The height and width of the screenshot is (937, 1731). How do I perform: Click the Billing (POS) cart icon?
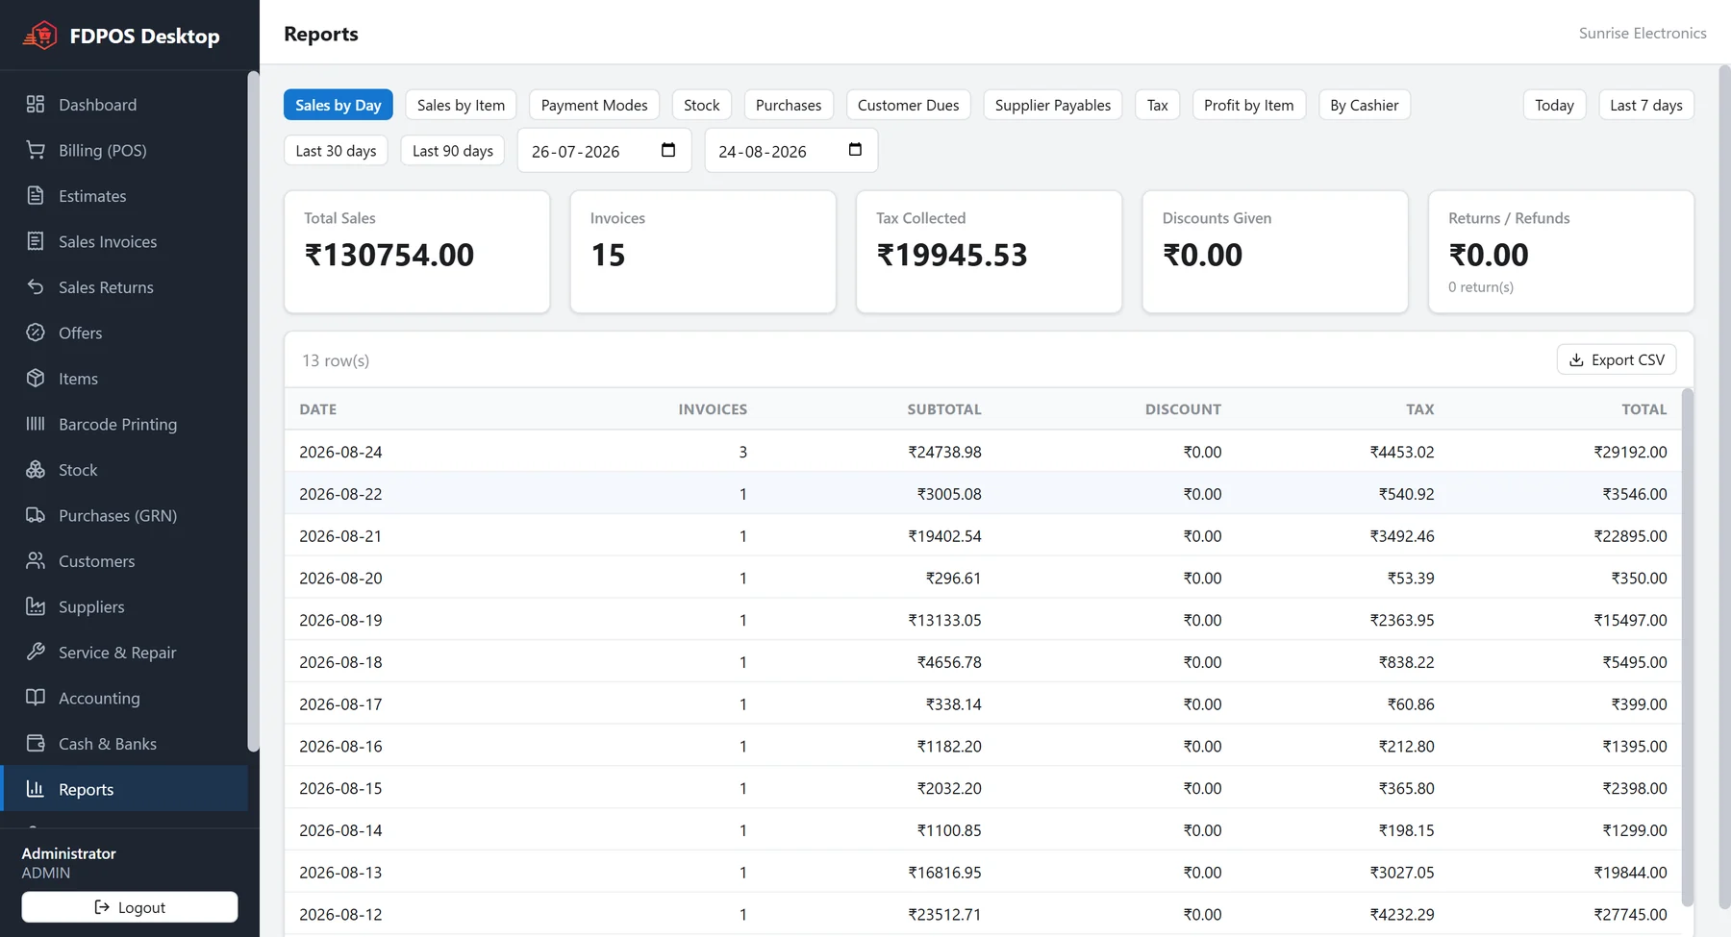point(36,150)
